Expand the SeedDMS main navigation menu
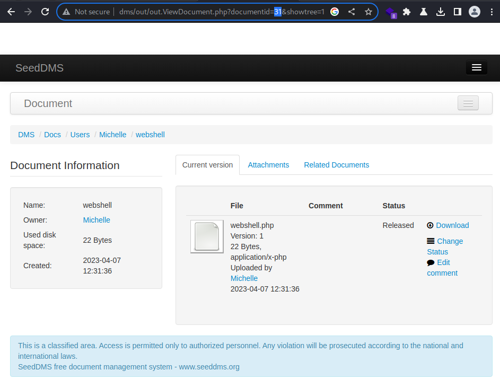500x379 pixels. 476,67
